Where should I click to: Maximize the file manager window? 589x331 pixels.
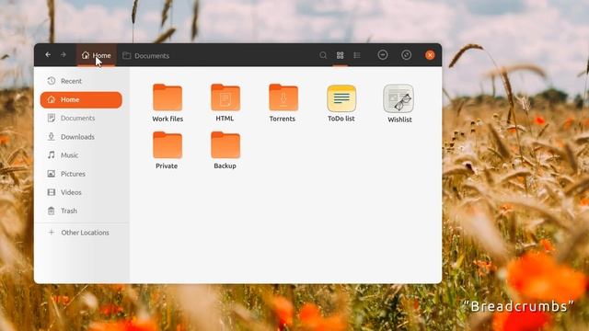[x=406, y=55]
